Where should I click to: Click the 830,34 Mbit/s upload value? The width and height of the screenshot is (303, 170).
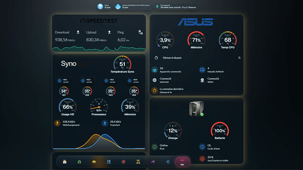point(96,40)
